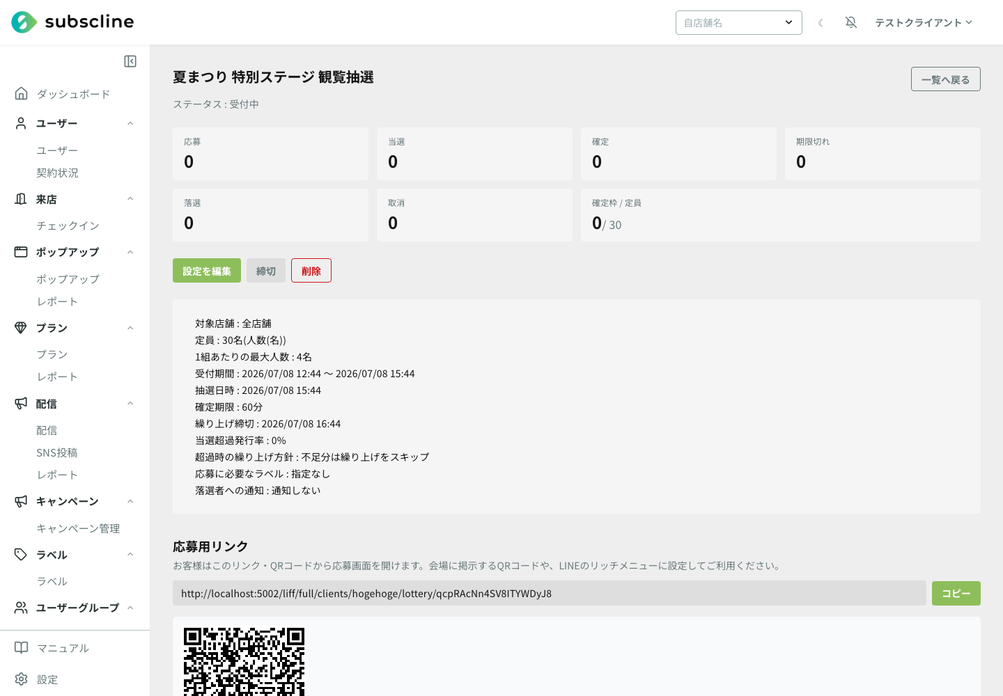Collapse the sidebar with the panel icon
This screenshot has width=1003, height=696.
click(130, 61)
